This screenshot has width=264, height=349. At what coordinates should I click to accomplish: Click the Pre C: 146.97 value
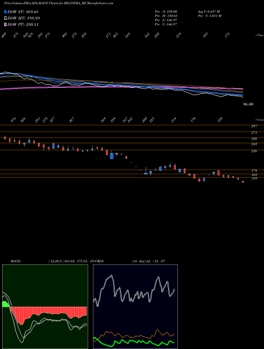tap(166, 24)
